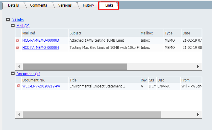The height and width of the screenshot is (130, 212).
Task: Click the Document table horizontal scrollbar thumb
Action: tap(92, 114)
